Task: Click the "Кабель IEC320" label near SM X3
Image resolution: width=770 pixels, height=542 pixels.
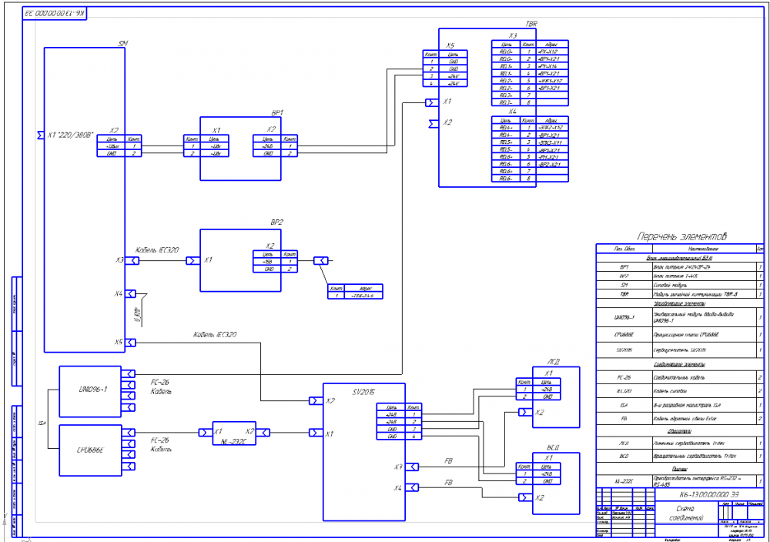Action: pos(157,250)
